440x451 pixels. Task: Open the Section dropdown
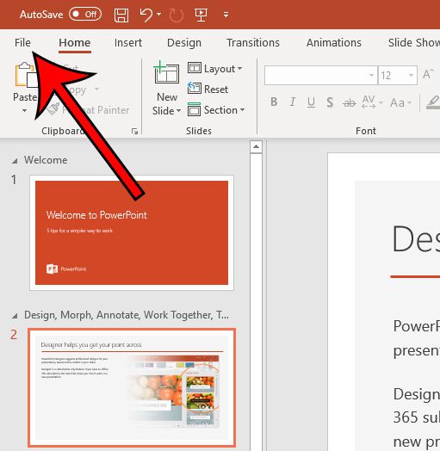point(216,110)
